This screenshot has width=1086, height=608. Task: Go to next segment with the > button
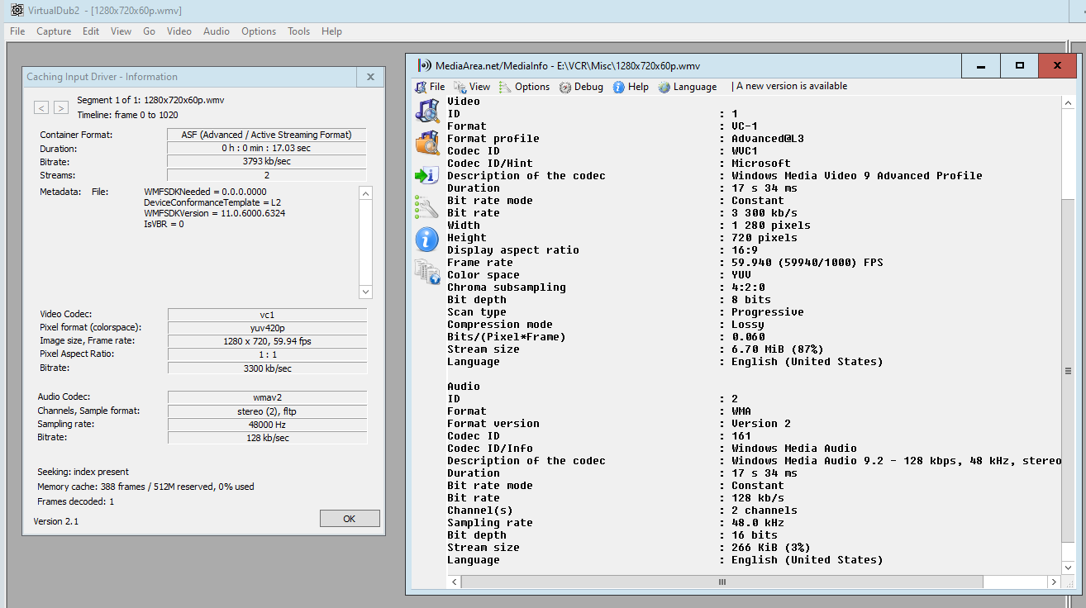61,107
